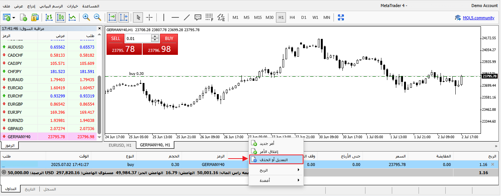Image resolution: width=501 pixels, height=196 pixels.
Task: Open the 'ملف' menu
Action: 7,6
